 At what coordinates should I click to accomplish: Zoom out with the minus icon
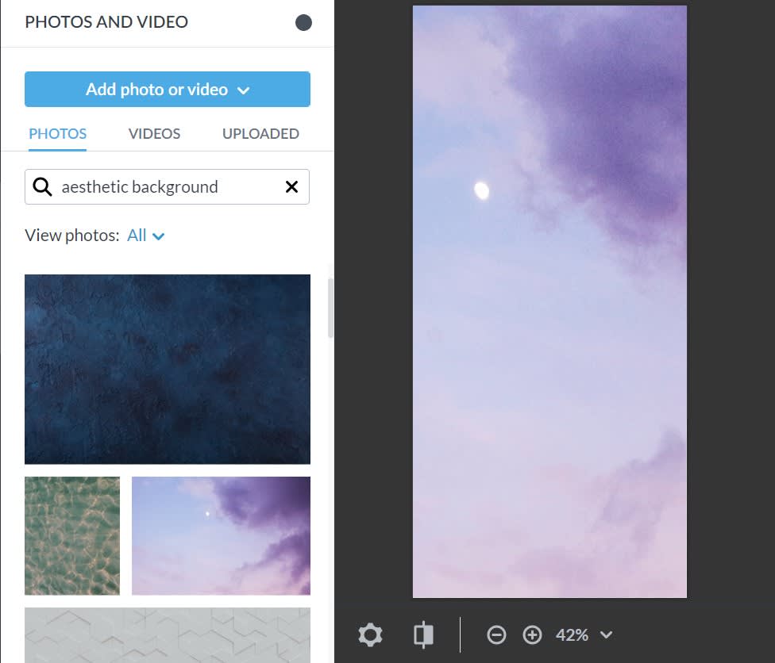tap(496, 635)
